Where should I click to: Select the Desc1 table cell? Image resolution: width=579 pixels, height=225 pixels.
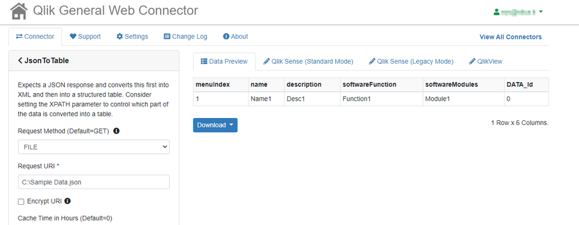pos(312,99)
